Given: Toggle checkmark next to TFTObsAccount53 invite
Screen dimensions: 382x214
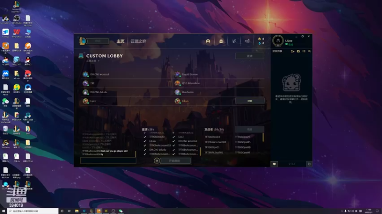Looking at the screenshot, I should point(145,146).
